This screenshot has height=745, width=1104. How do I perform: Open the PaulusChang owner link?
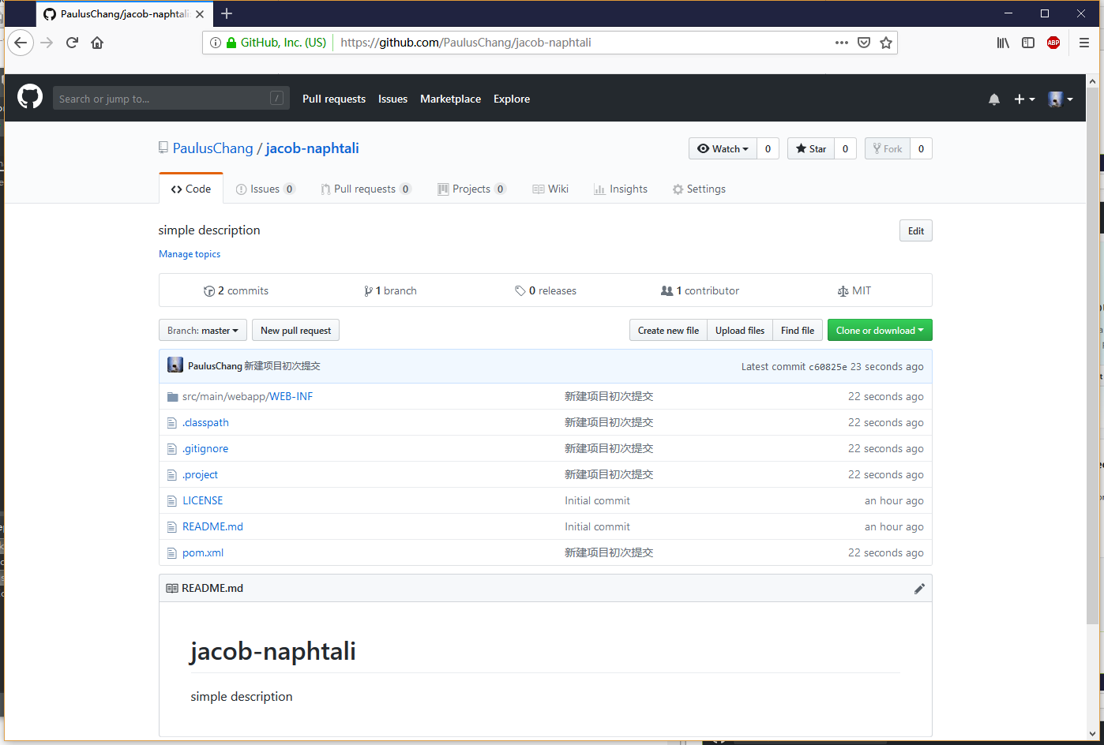point(213,148)
